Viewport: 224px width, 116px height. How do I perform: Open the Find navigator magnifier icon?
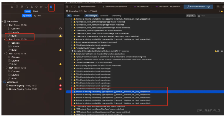(x=27, y=7)
